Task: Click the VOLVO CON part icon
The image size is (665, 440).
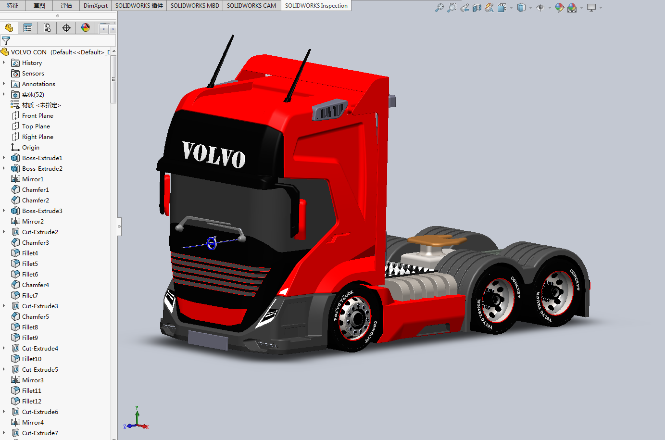Action: 5,52
